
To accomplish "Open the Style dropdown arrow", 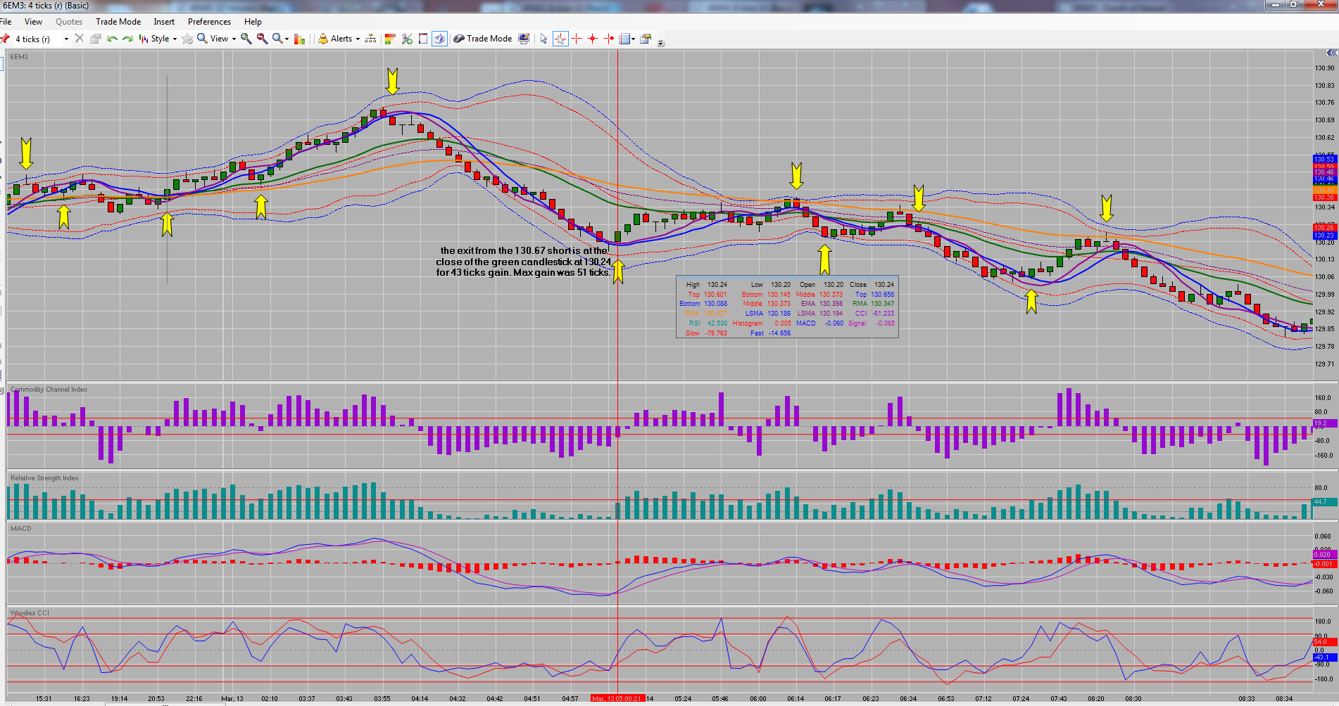I will tap(175, 39).
